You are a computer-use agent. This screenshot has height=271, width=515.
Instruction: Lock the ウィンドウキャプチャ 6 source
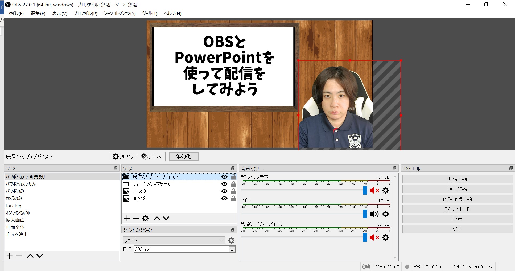(x=234, y=184)
